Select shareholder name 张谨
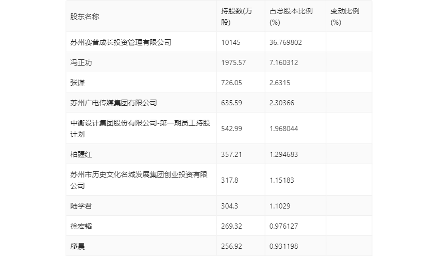 point(77,83)
